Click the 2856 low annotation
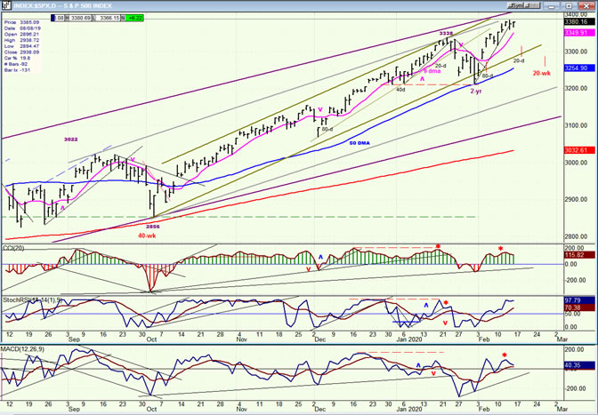This screenshot has width=598, height=415. [152, 227]
